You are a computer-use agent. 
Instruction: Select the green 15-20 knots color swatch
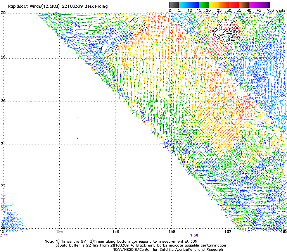[x=204, y=5]
